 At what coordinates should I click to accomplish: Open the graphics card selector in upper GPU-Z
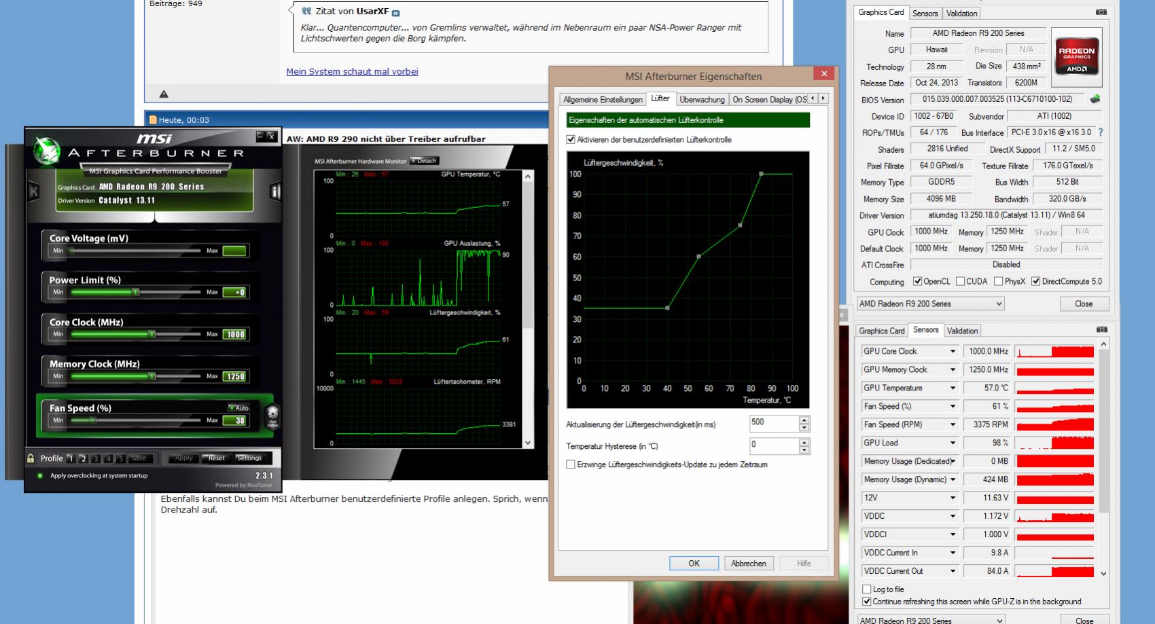click(930, 304)
